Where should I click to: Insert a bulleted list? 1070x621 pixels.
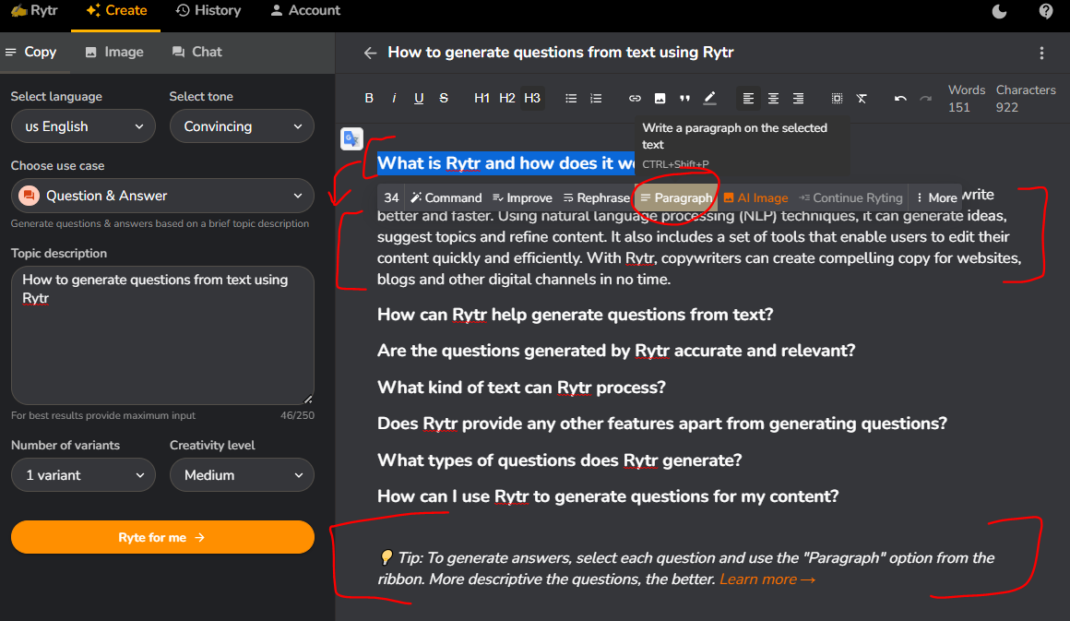pyautogui.click(x=571, y=98)
